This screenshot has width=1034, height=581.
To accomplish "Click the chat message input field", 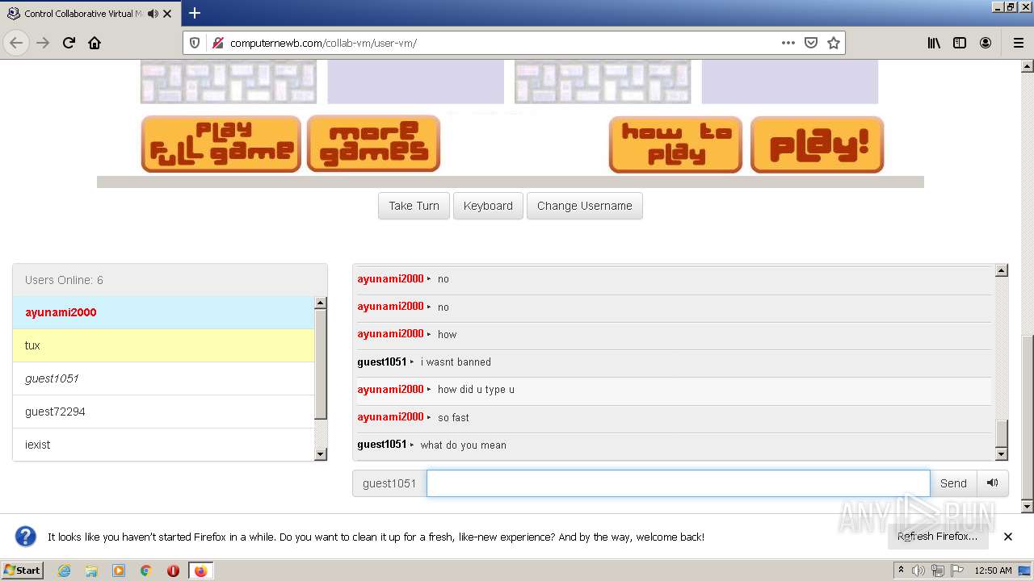I will 679,483.
